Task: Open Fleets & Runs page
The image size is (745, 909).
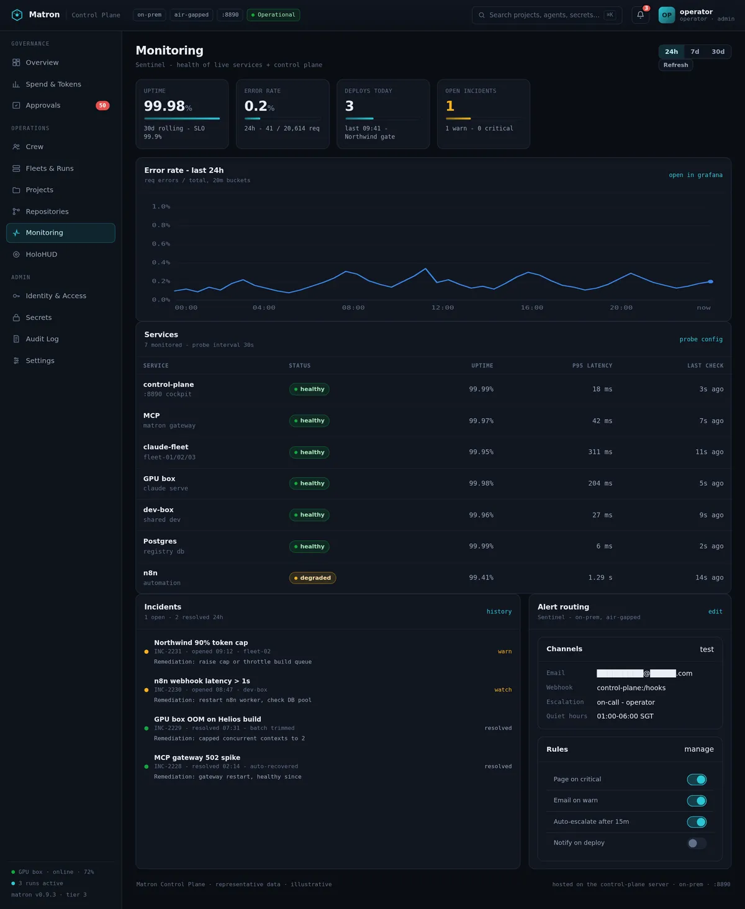Action: point(61,168)
